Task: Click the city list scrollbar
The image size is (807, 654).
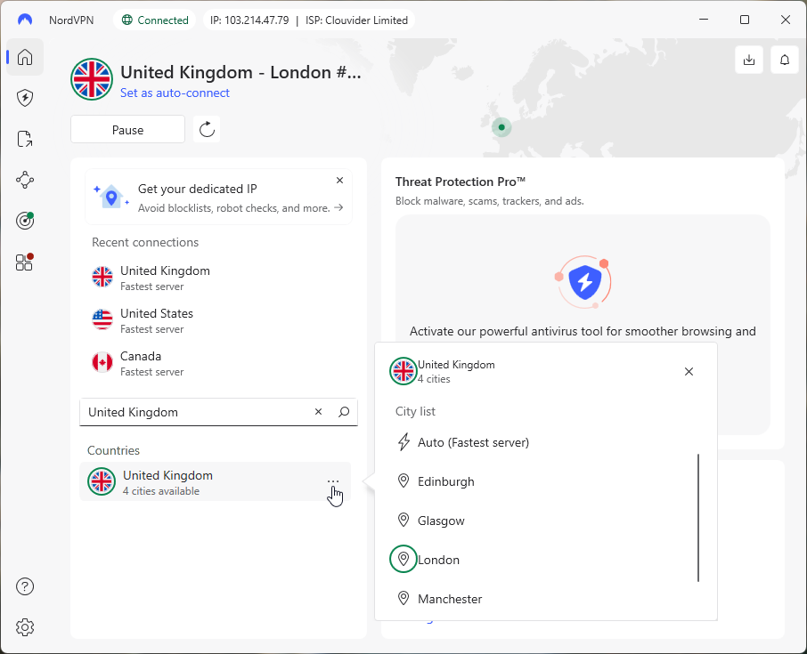Action: click(x=698, y=518)
